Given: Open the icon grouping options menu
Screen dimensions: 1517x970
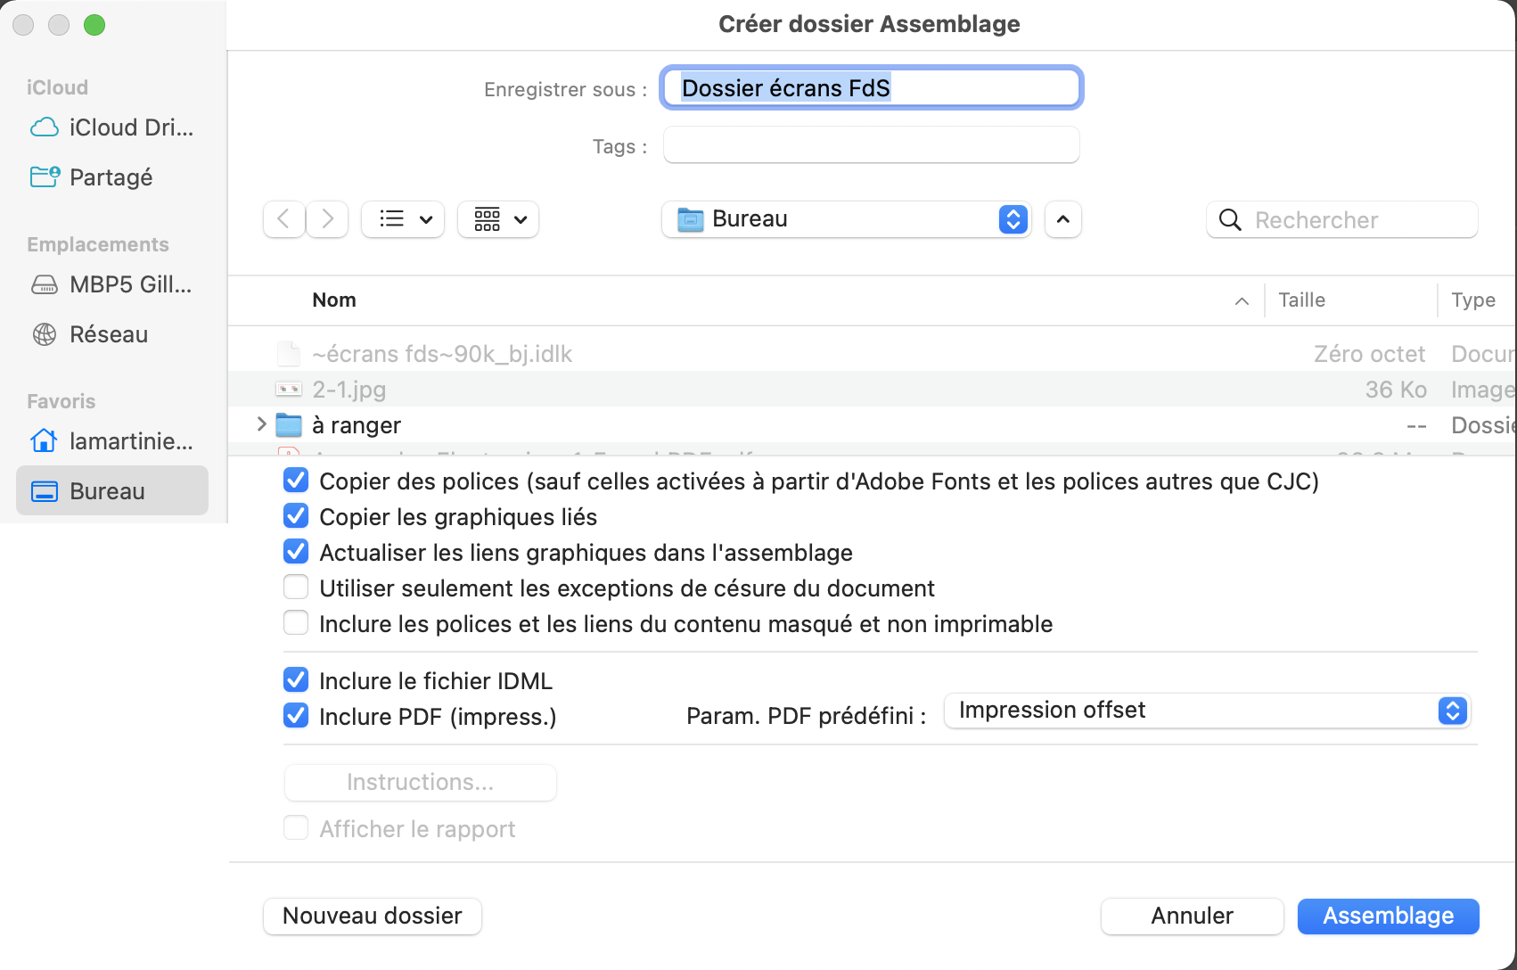Looking at the screenshot, I should [498, 219].
